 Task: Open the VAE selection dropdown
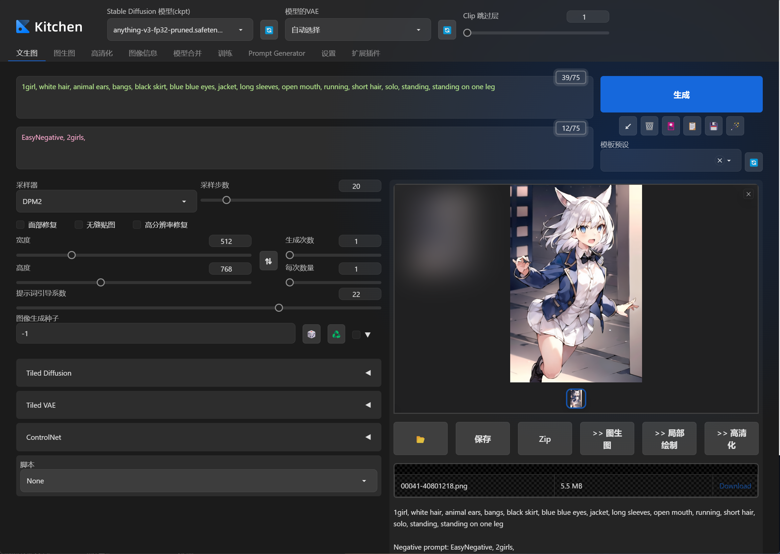pos(358,30)
